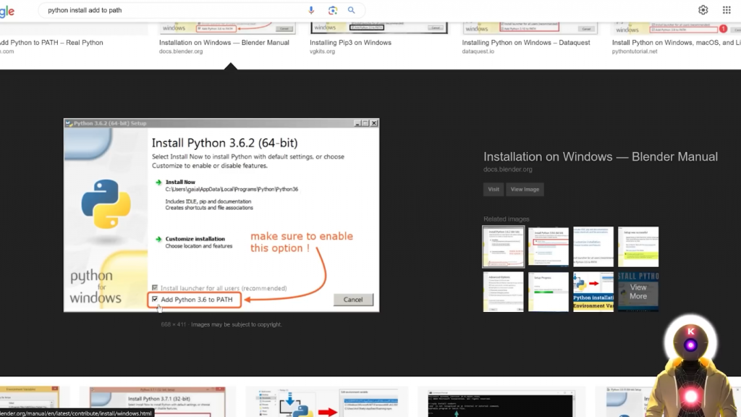Click the View More related images thumbnail
The image size is (741, 417).
(x=638, y=292)
